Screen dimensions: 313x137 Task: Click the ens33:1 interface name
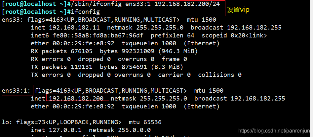[17, 91]
